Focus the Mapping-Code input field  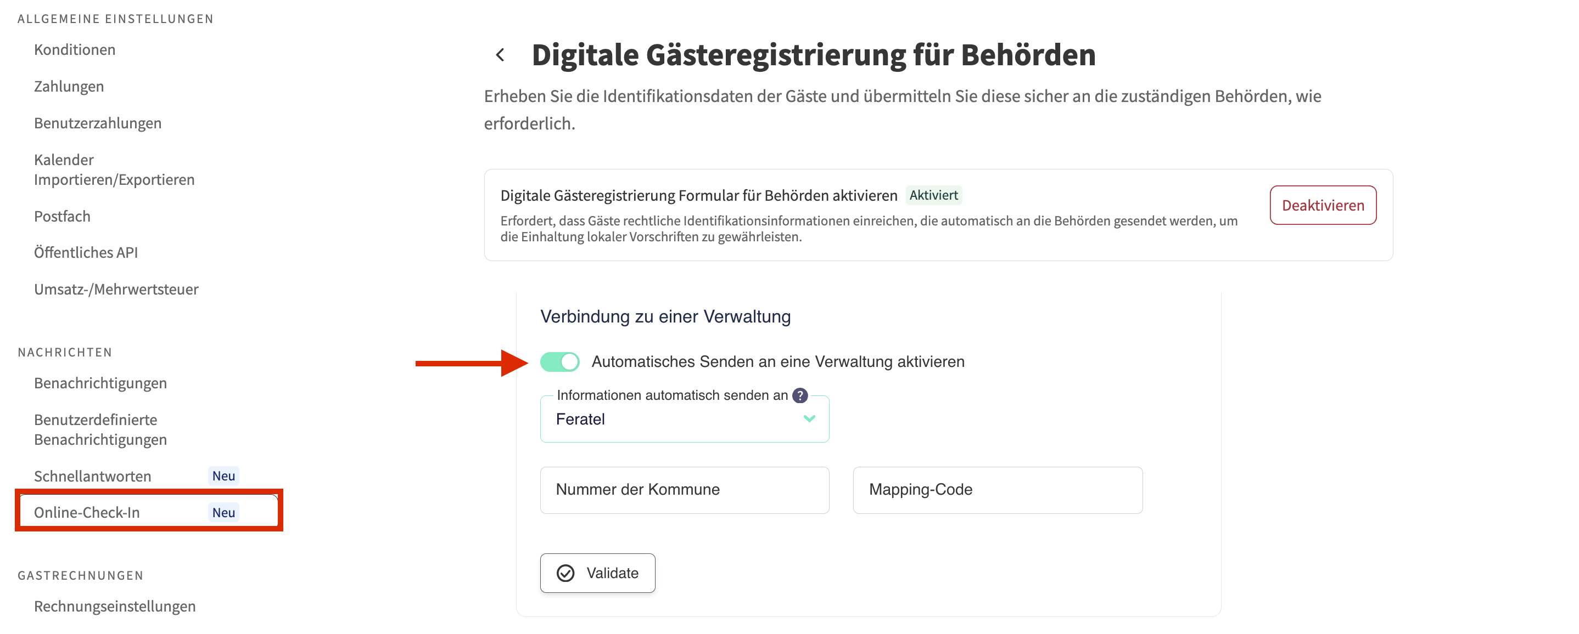point(996,490)
